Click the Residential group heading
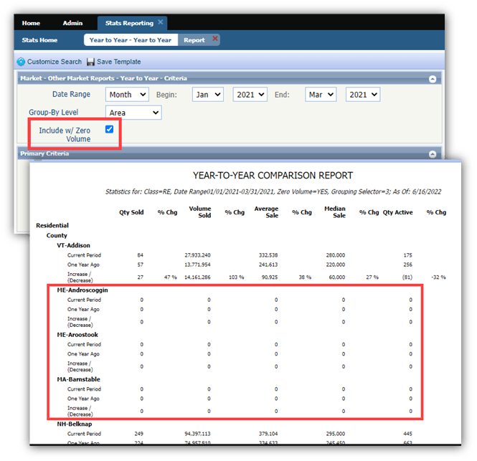The image size is (477, 461). point(52,225)
